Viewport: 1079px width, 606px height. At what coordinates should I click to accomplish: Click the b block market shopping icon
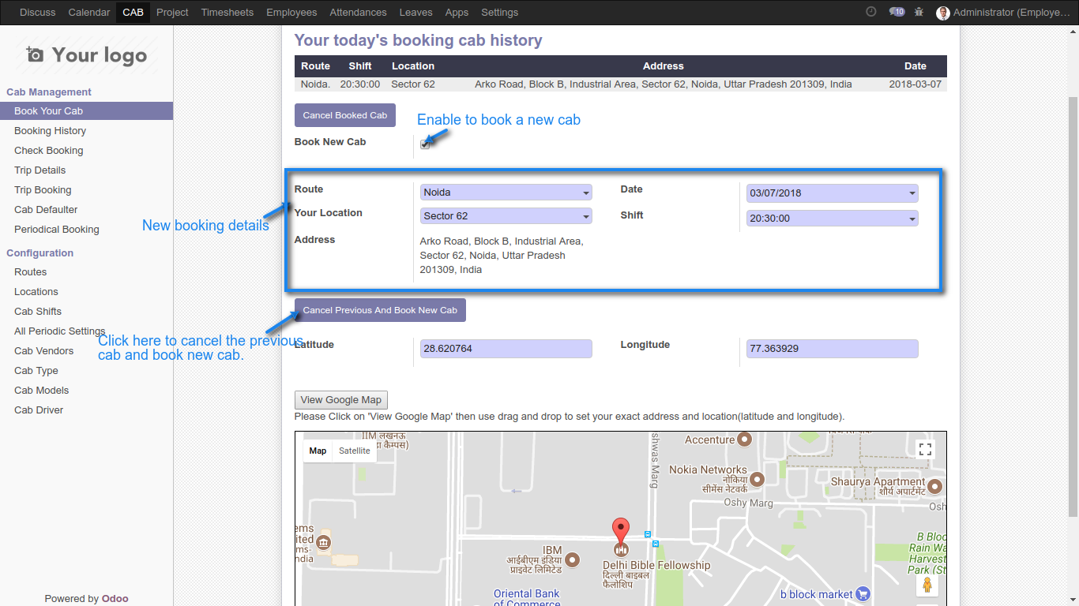coord(863,594)
